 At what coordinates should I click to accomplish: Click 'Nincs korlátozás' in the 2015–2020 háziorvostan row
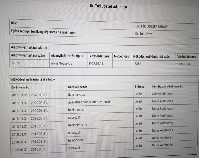[163, 108]
